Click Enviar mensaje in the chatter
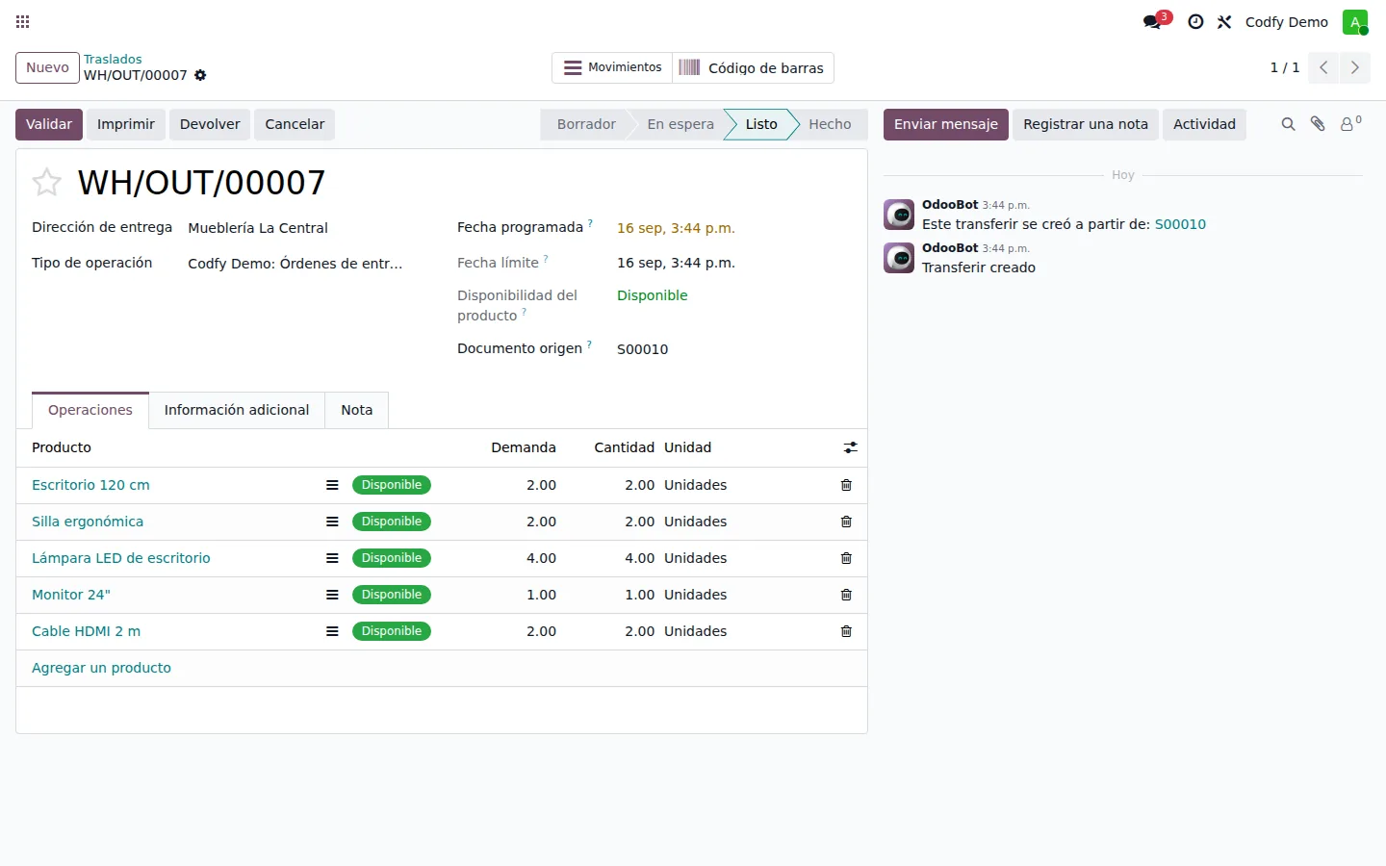The image size is (1386, 866). point(946,124)
